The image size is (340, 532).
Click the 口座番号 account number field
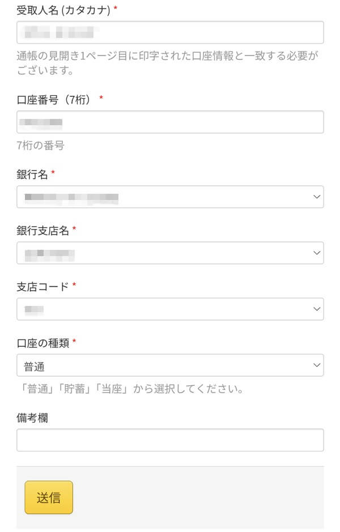tap(170, 121)
